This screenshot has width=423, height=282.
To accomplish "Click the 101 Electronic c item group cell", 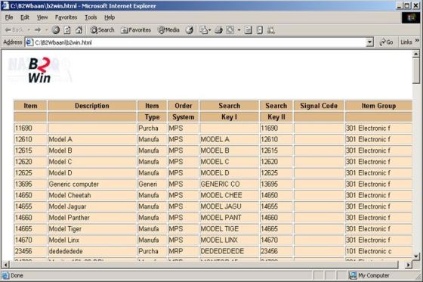I will coord(378,251).
